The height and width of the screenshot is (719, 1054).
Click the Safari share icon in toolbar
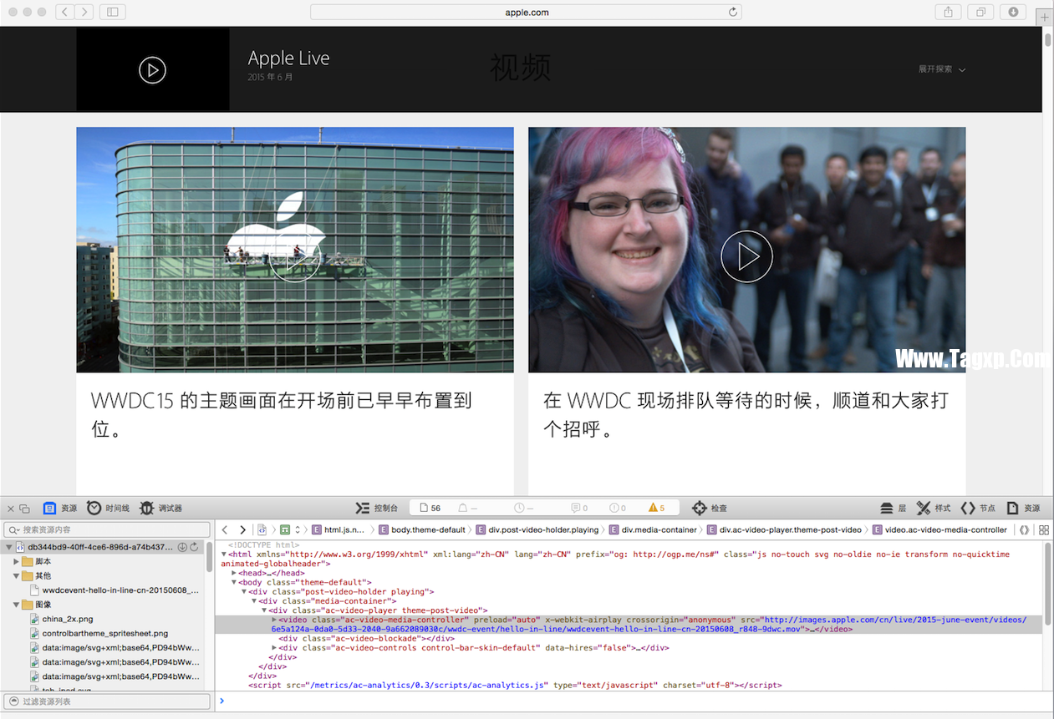[948, 12]
